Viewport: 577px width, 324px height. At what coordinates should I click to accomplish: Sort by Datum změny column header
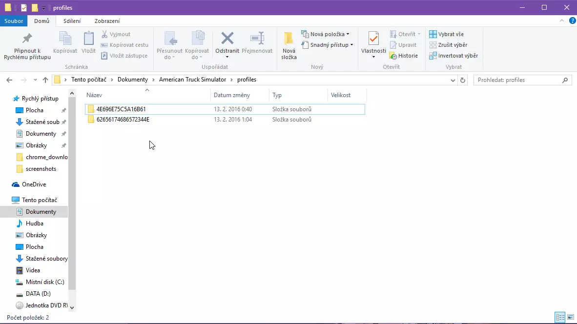(232, 95)
